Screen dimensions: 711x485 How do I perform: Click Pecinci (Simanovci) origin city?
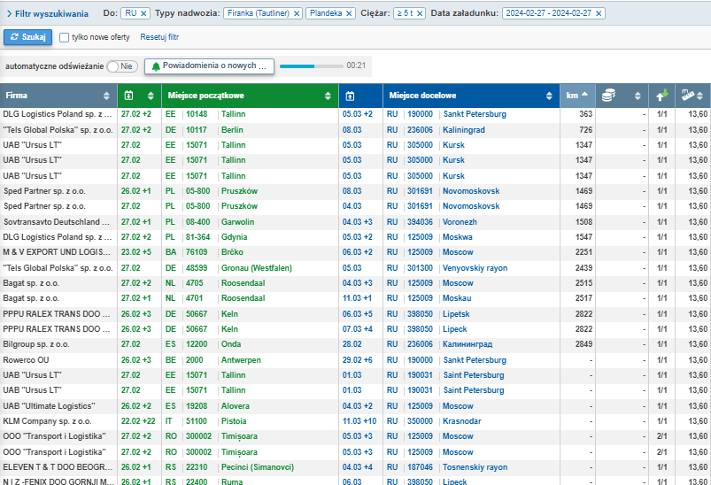coord(258,467)
